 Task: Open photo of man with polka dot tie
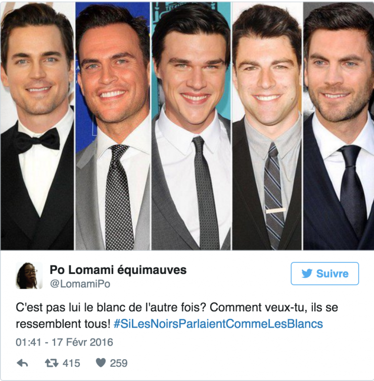(x=113, y=126)
